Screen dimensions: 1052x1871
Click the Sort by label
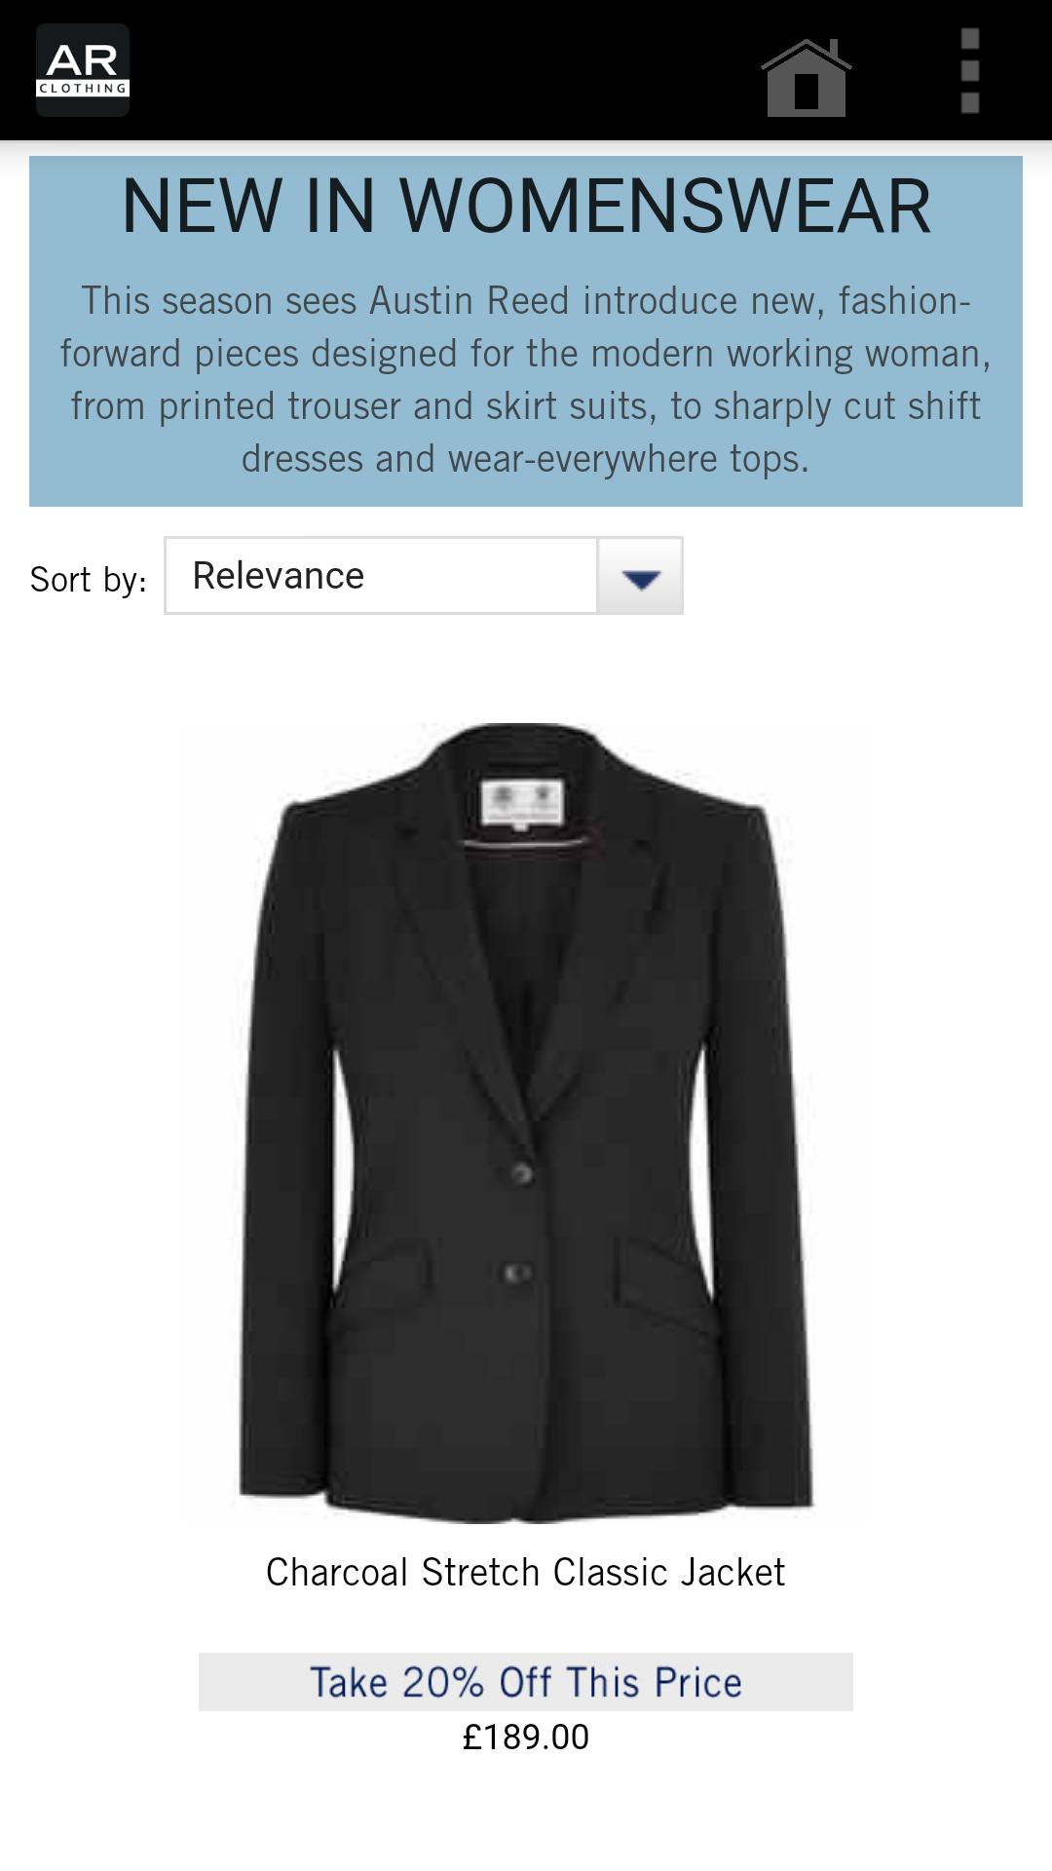(89, 580)
